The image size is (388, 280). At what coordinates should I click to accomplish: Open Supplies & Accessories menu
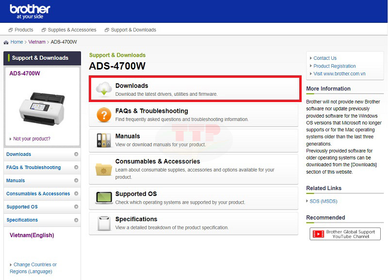pyautogui.click(x=69, y=30)
